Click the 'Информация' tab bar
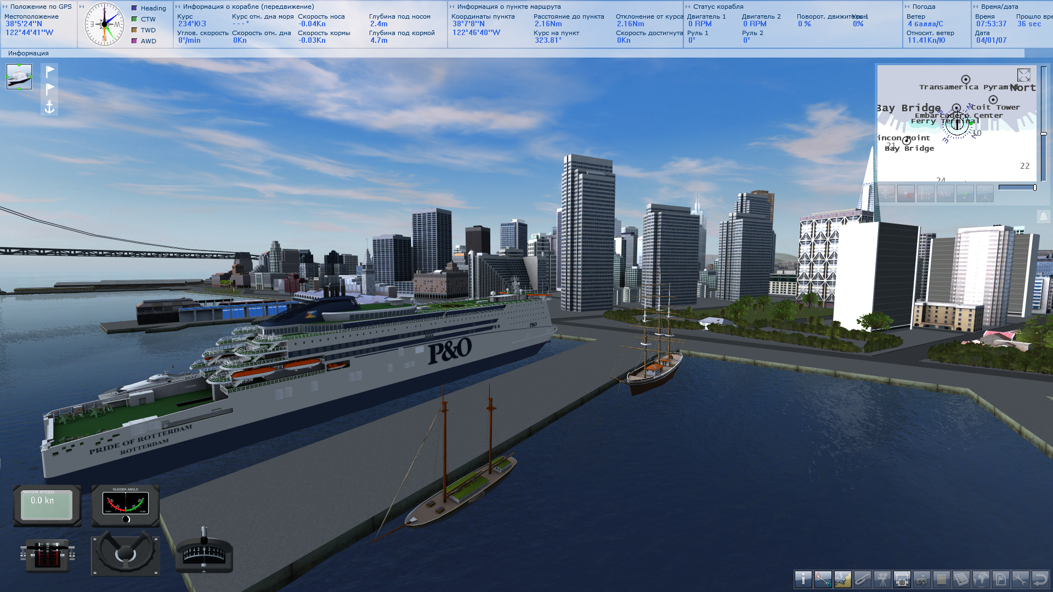Screen dimensions: 1053x592 click(512, 53)
